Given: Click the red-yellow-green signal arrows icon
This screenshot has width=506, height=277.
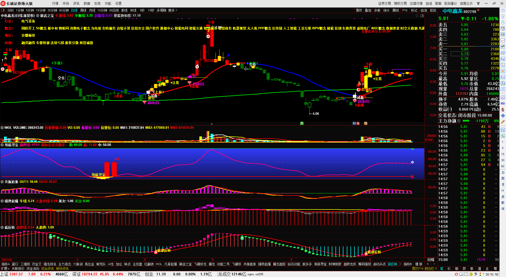Looking at the screenshot, I should click(480, 274).
